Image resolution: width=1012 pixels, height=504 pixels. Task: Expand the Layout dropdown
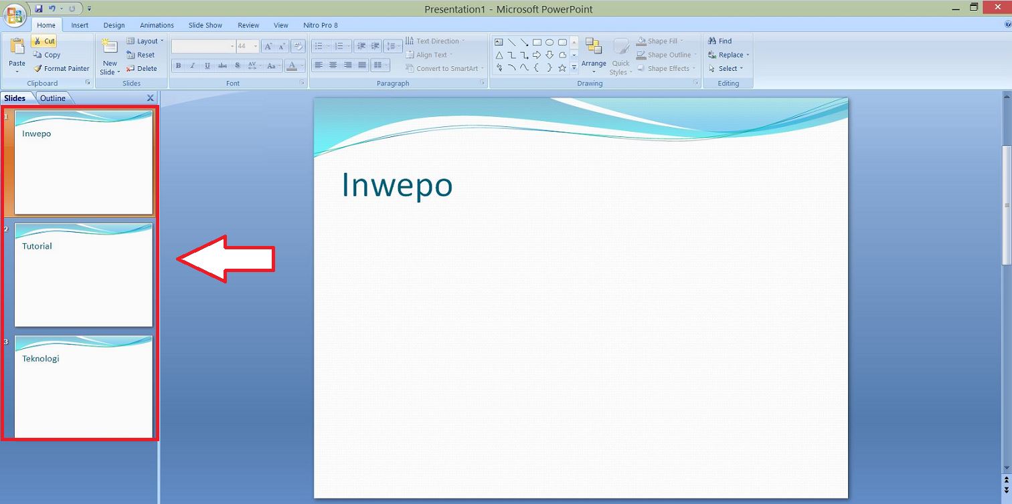(145, 41)
